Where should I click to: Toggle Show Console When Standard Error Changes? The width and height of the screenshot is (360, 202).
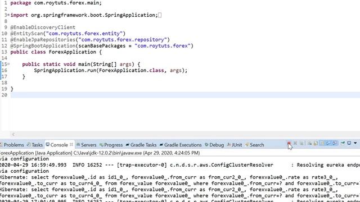pos(335,143)
